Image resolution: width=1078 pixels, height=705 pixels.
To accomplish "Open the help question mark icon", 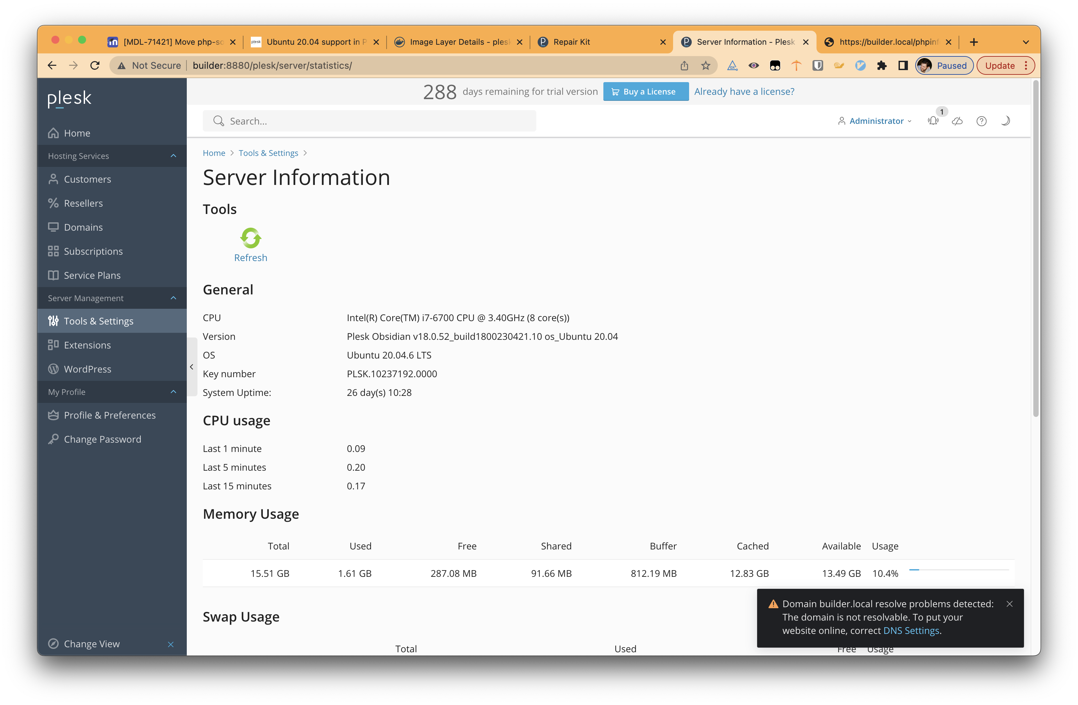I will (981, 121).
